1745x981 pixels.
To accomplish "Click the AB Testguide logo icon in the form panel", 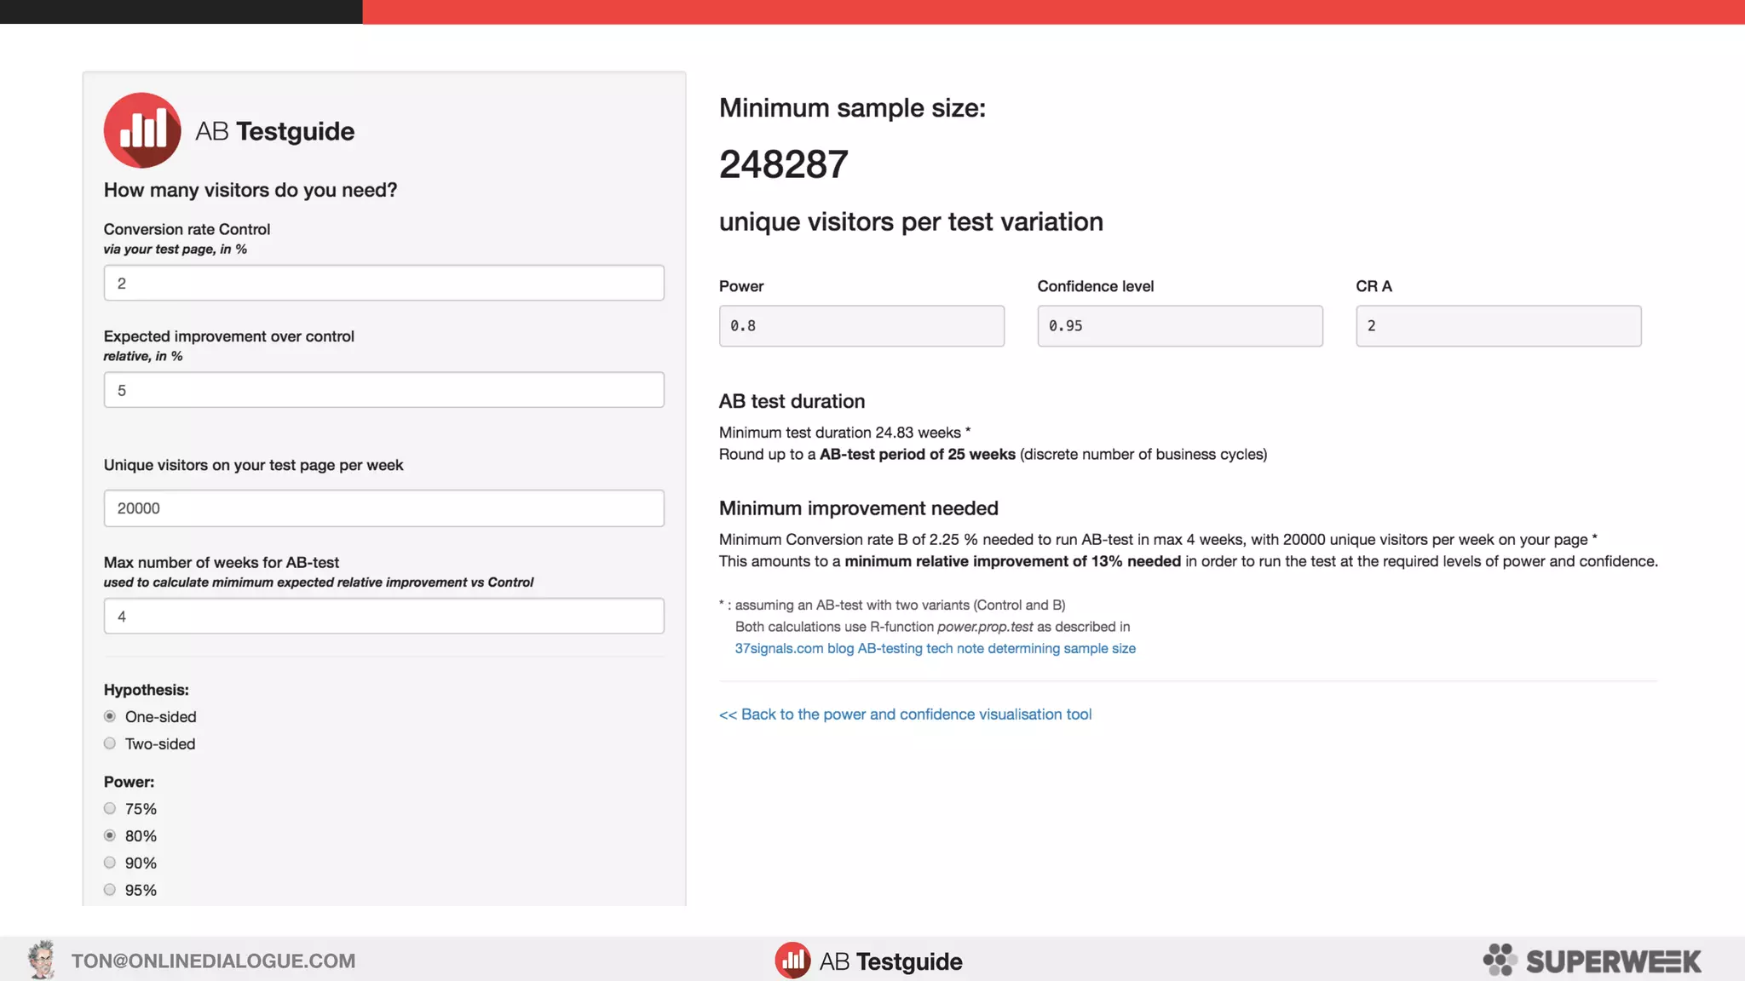I will (142, 130).
